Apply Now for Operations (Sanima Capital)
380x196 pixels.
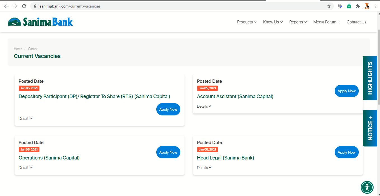168,152
